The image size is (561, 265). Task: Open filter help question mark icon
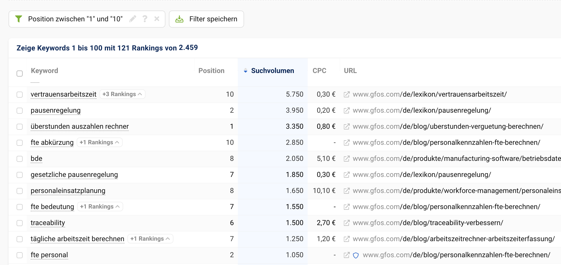[145, 19]
